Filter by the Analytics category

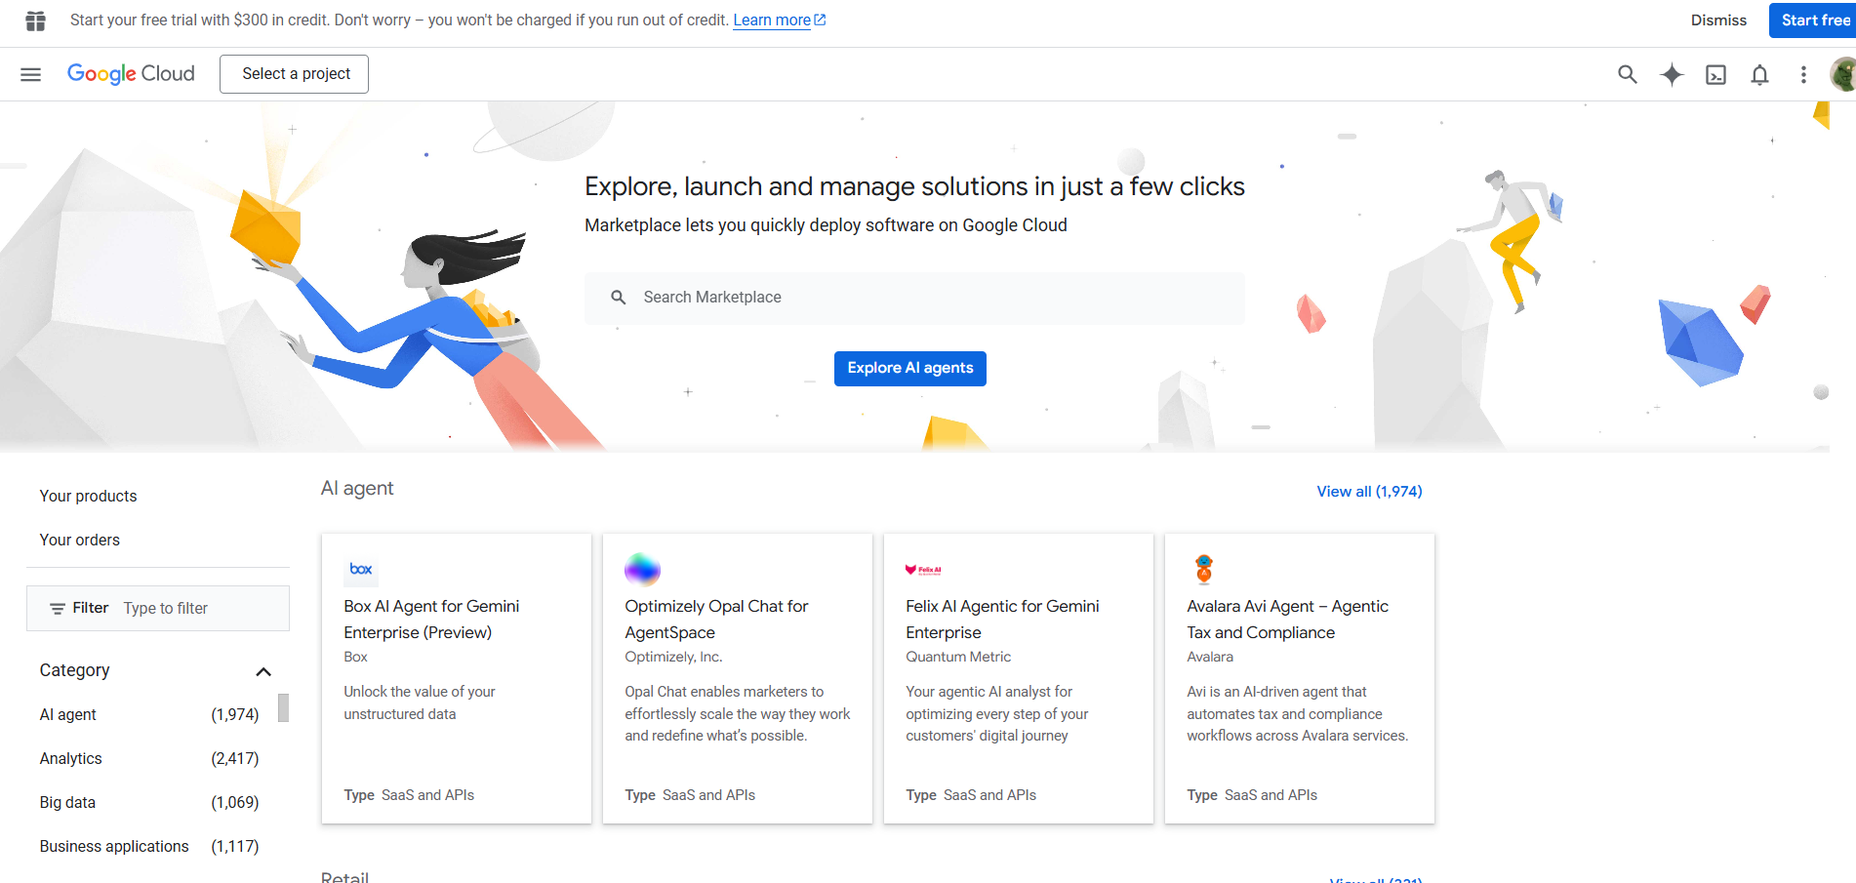point(149,759)
